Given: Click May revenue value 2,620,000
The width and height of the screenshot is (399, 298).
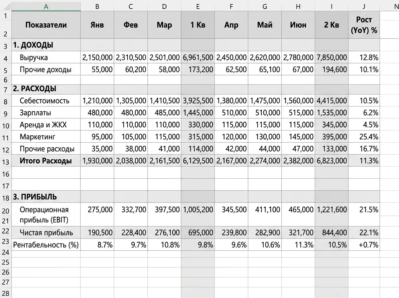Looking at the screenshot, I should pos(265,58).
